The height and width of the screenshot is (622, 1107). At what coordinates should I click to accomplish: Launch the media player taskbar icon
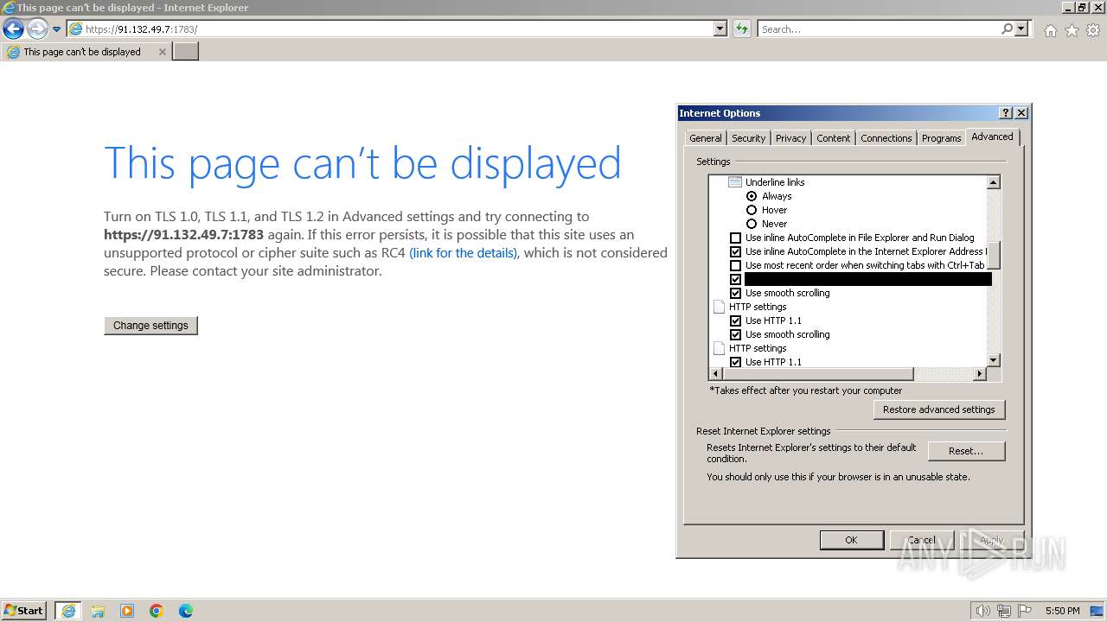127,611
